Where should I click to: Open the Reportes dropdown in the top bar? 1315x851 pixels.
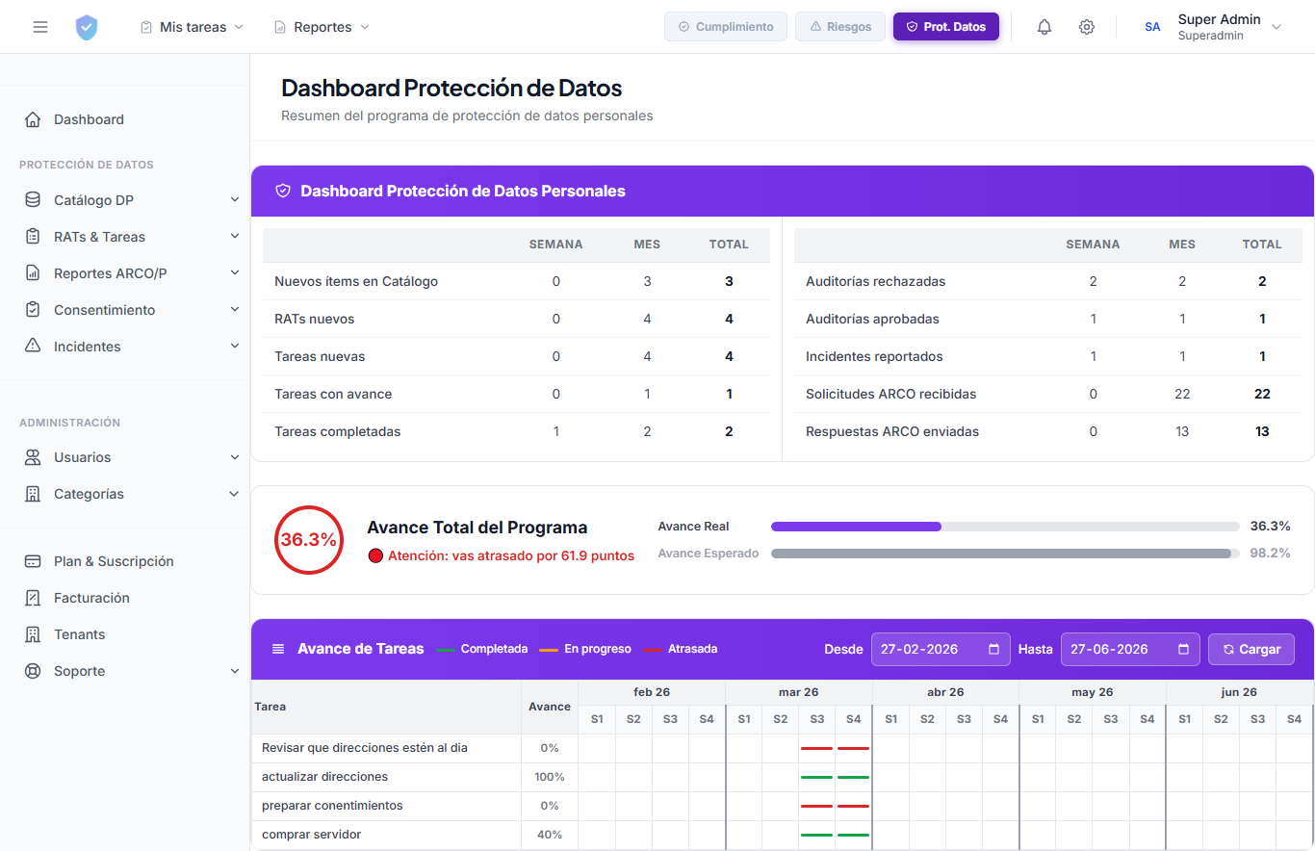(321, 27)
